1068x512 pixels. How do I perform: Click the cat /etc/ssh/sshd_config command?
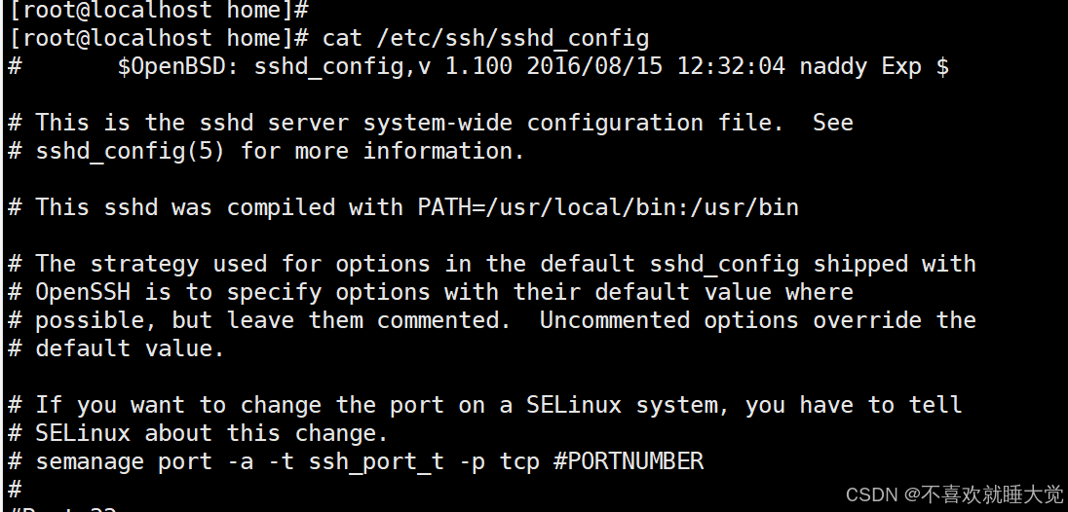485,38
